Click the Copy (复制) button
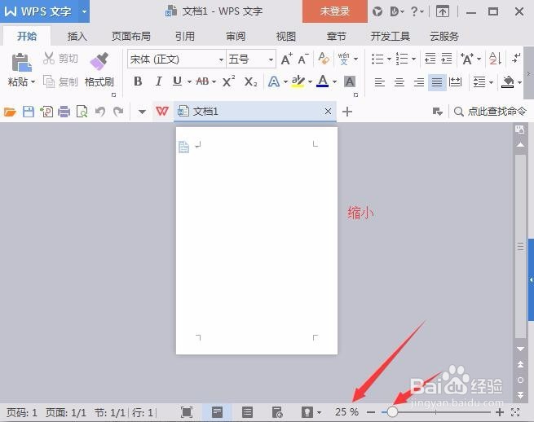 coord(61,81)
